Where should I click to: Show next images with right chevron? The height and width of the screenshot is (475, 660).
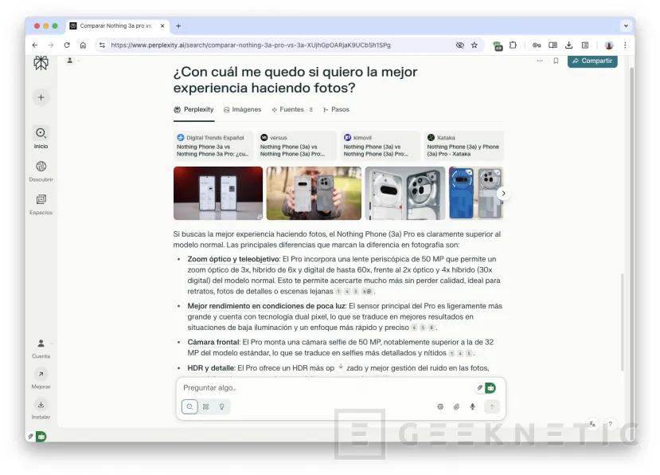click(x=503, y=194)
